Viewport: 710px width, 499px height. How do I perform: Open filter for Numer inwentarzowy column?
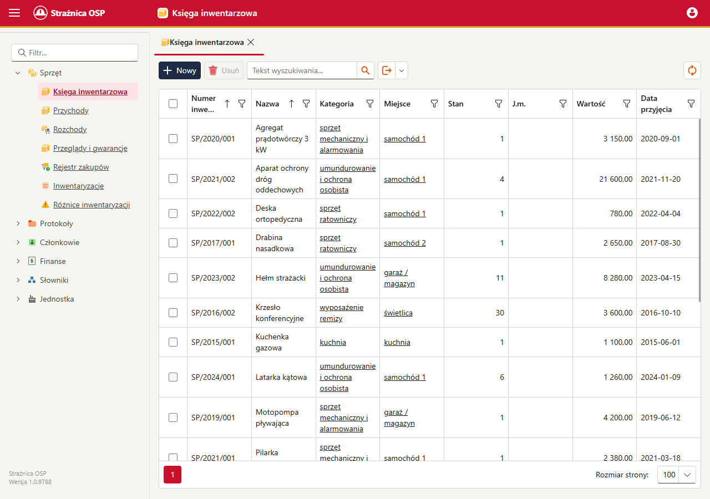point(242,104)
